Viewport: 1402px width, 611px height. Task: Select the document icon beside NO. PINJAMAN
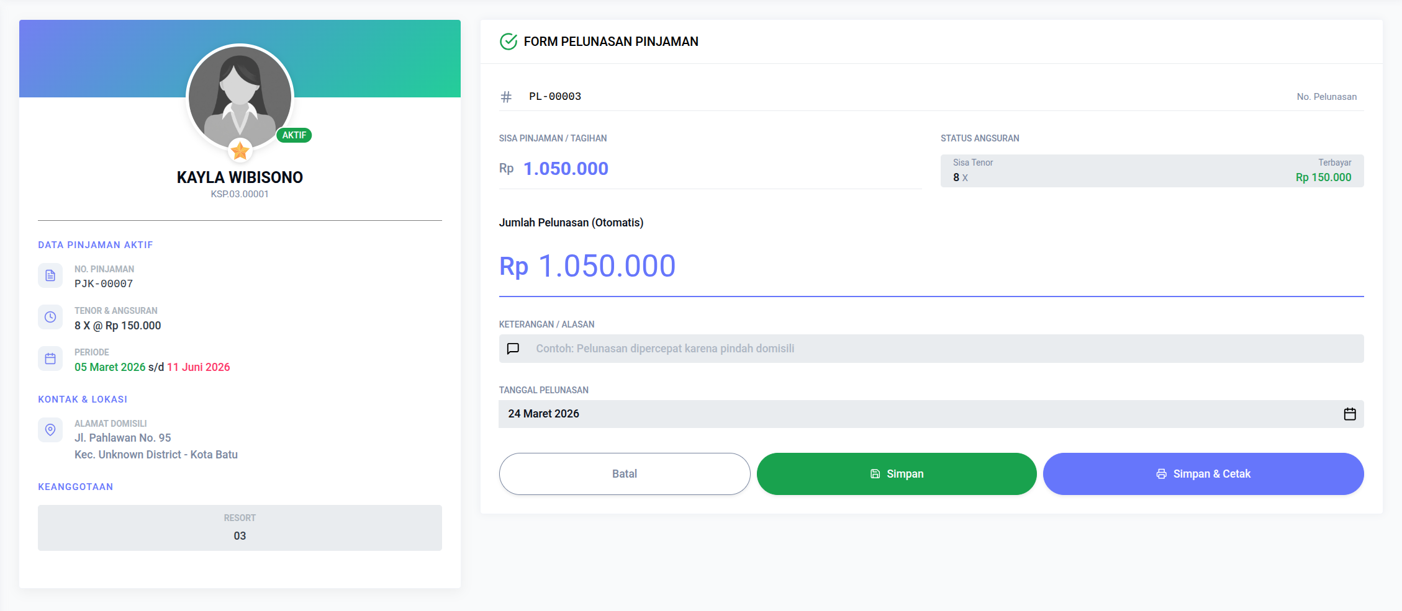50,275
